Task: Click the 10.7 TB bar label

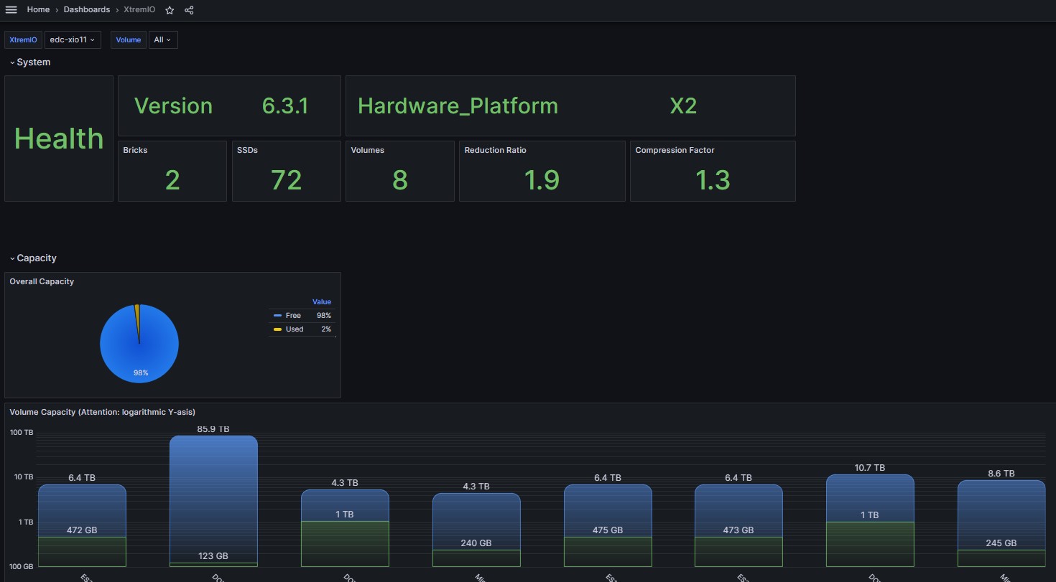Action: (x=870, y=468)
